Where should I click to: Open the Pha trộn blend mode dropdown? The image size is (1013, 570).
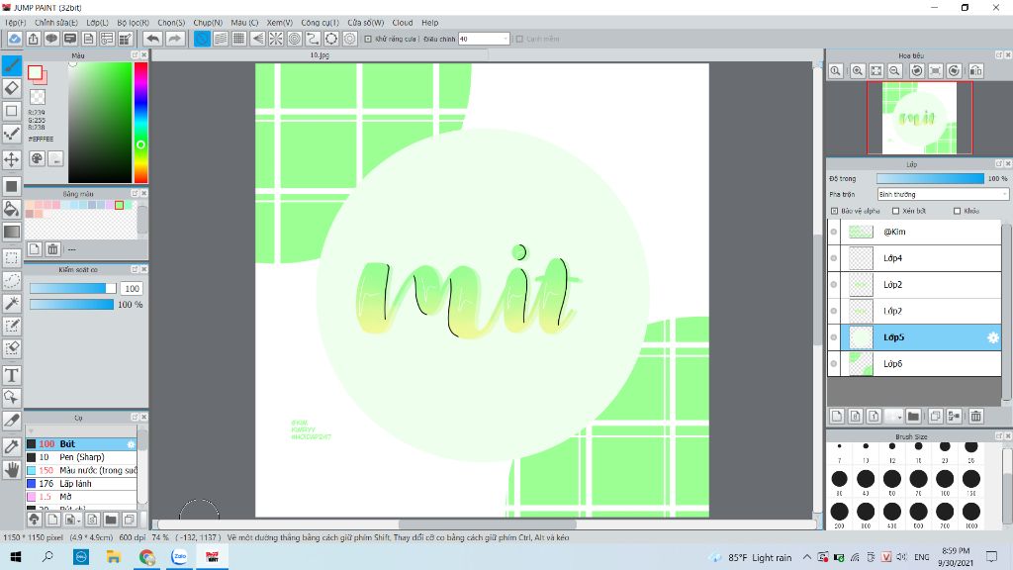942,194
